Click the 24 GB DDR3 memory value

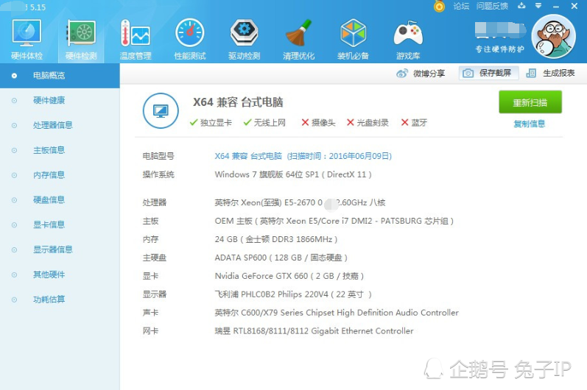pyautogui.click(x=276, y=239)
